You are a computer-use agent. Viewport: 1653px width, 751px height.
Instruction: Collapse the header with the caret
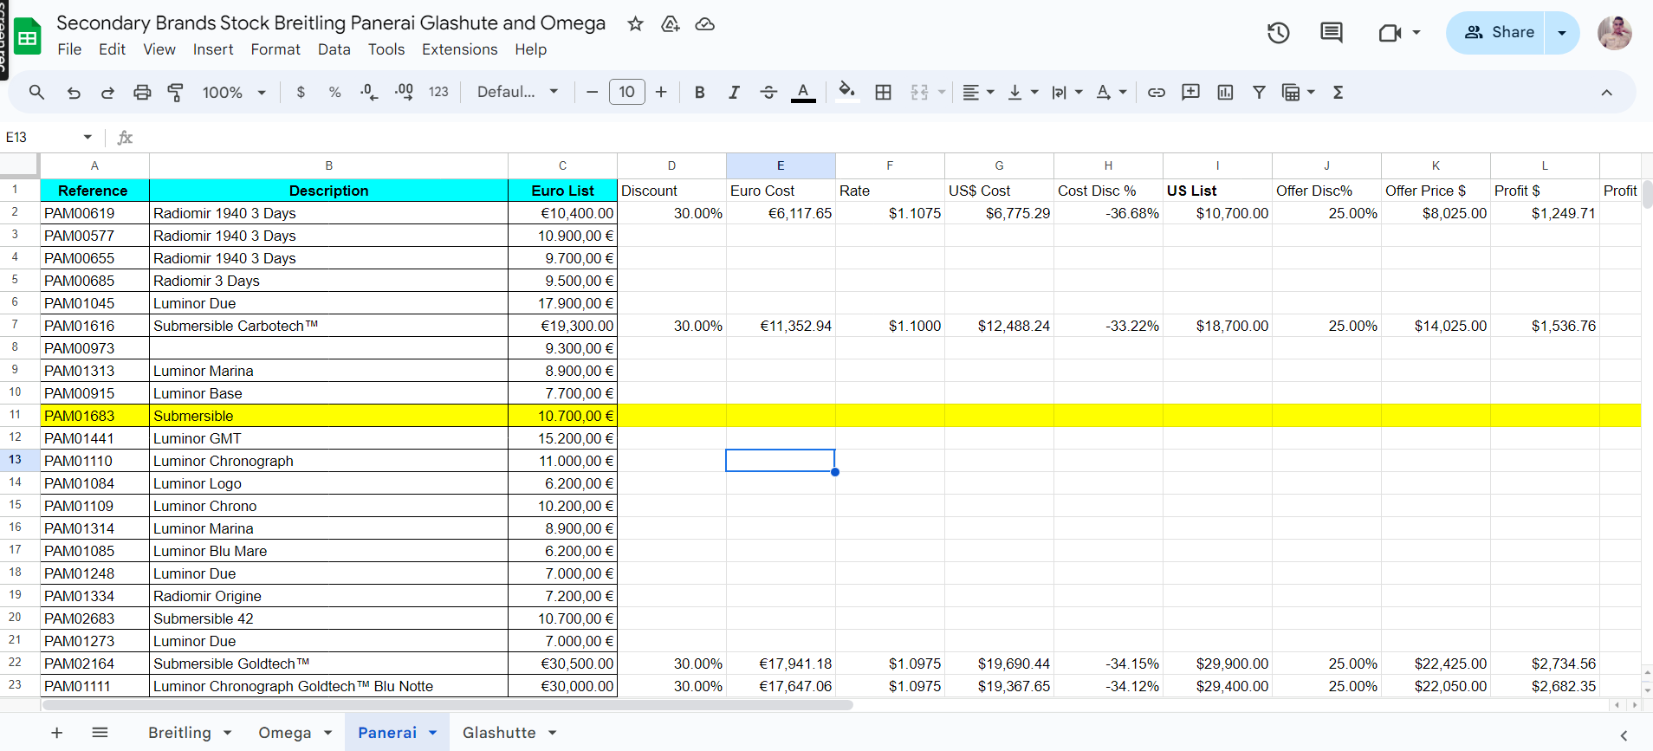tap(1606, 93)
